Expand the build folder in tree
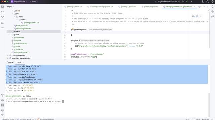This screenshot has width=215, height=120. [12, 11]
